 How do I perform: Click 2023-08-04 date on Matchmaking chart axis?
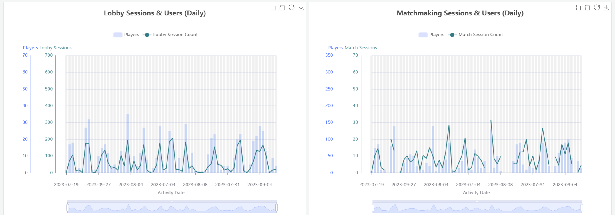[436, 185]
